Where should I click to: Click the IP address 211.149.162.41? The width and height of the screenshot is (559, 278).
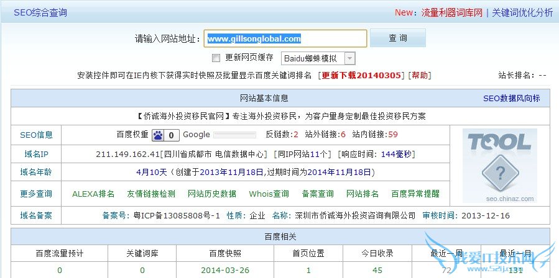[127, 154]
